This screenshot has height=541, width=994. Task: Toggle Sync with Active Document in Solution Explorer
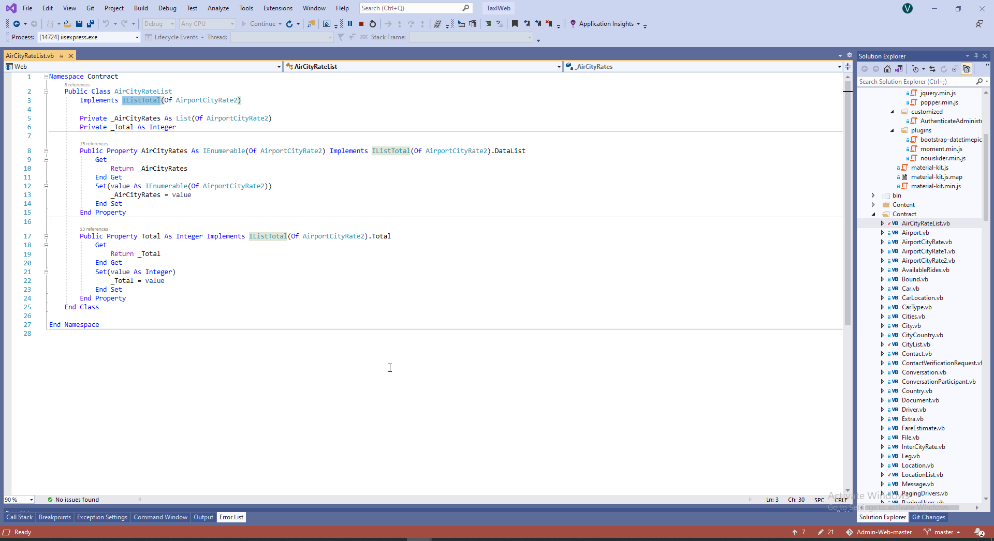[x=932, y=69]
